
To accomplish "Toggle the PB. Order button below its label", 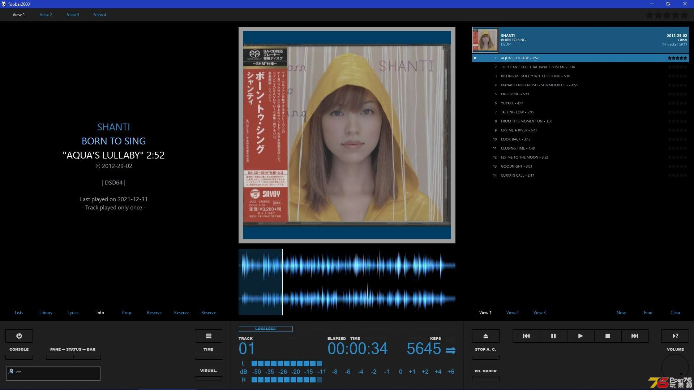I will 485,379.
